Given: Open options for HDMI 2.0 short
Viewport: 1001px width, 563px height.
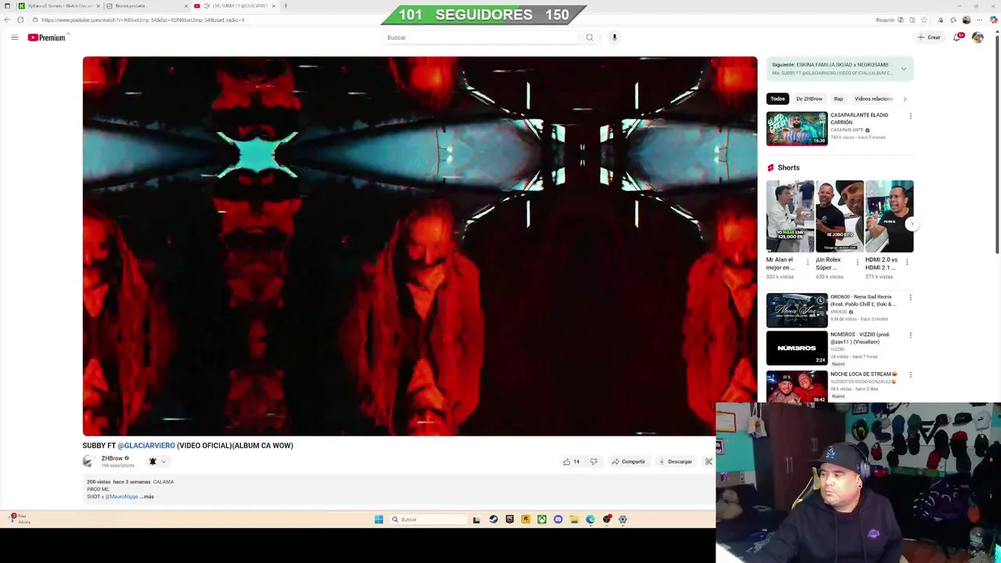Looking at the screenshot, I should tap(907, 262).
